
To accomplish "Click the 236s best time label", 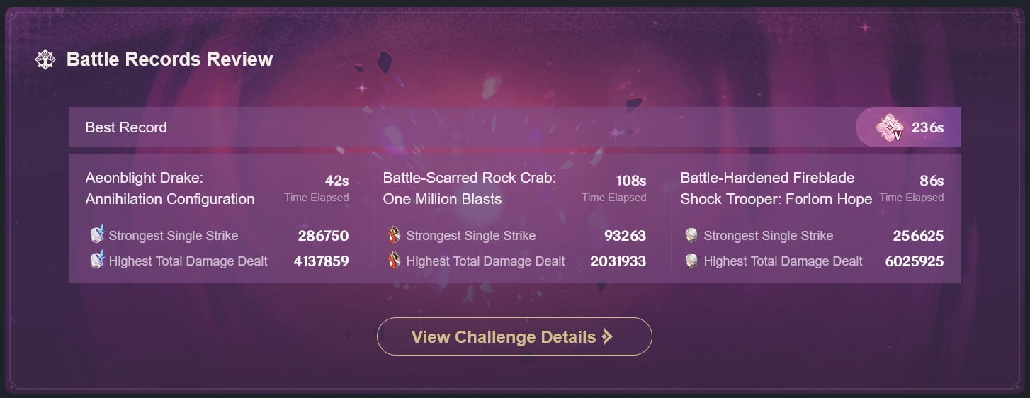I will pyautogui.click(x=927, y=127).
